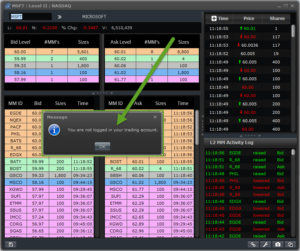Select the 59.99 bid level row
Screen dimensions: 300x251
tap(52, 59)
